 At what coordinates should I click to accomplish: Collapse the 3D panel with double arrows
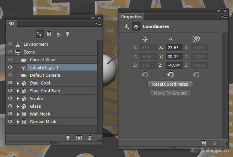pyautogui.click(x=93, y=18)
